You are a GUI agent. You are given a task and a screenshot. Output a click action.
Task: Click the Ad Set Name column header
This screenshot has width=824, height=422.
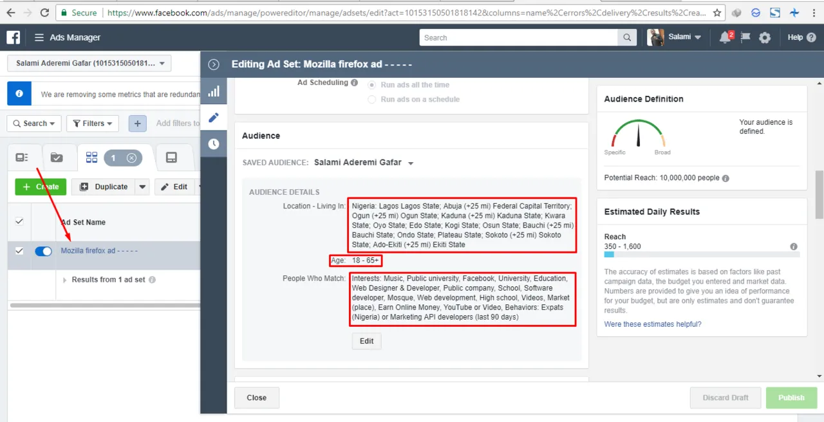83,222
